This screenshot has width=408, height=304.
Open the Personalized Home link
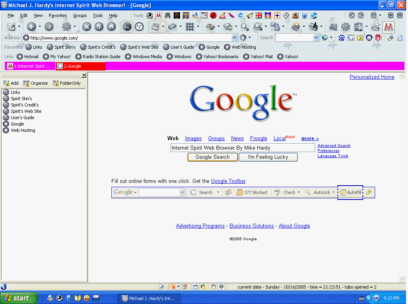pyautogui.click(x=372, y=77)
